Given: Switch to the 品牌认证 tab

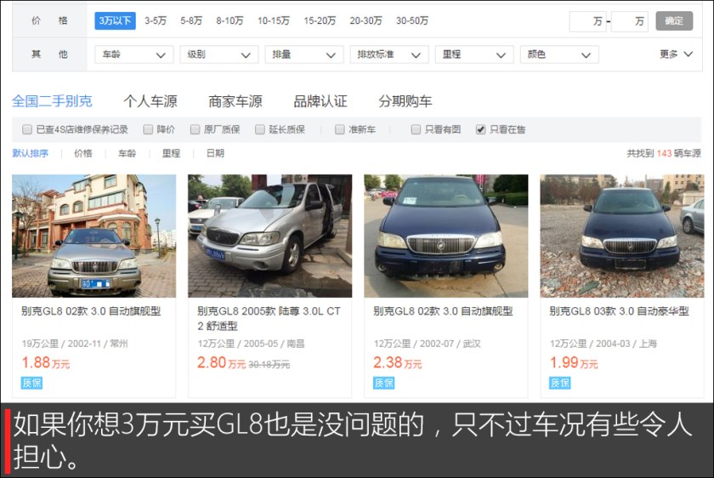Looking at the screenshot, I should pyautogui.click(x=320, y=101).
